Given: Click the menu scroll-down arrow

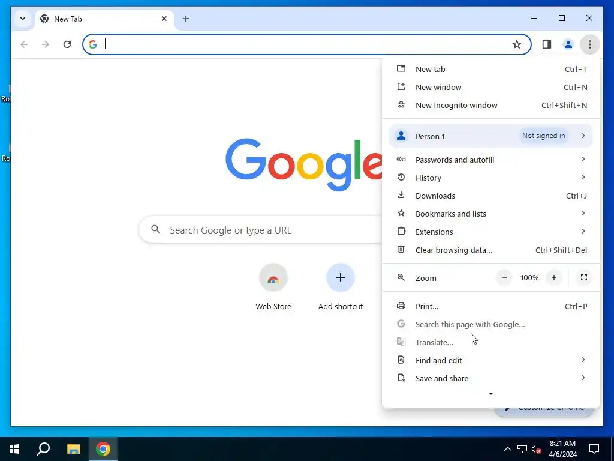Looking at the screenshot, I should click(491, 394).
